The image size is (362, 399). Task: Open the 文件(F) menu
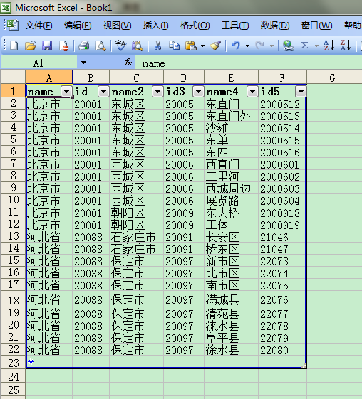[x=38, y=26]
